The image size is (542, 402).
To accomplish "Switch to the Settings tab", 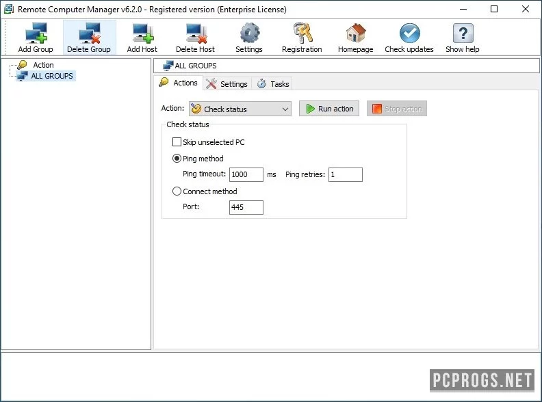I will click(x=227, y=84).
